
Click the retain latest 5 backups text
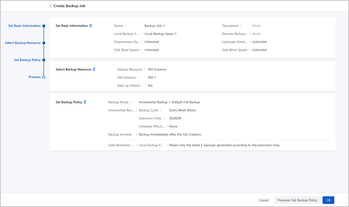(225, 145)
